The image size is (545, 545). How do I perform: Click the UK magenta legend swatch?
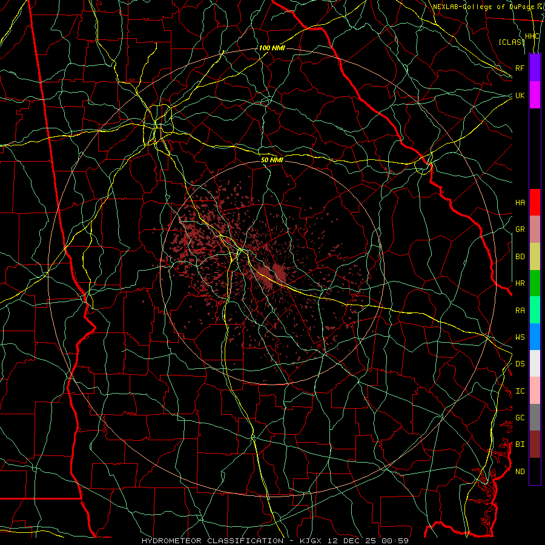point(535,95)
